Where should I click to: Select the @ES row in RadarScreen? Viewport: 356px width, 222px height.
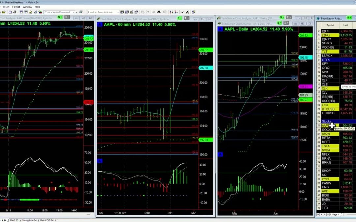coord(336,31)
